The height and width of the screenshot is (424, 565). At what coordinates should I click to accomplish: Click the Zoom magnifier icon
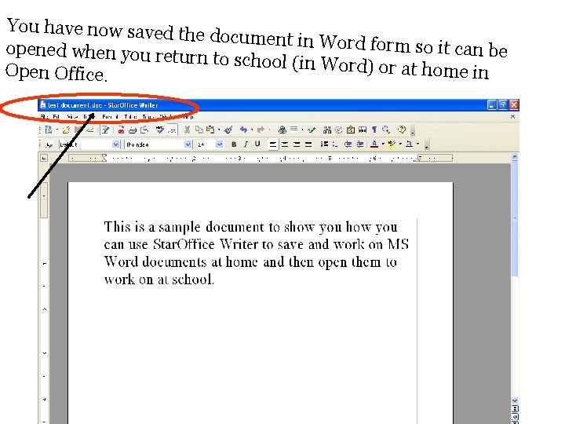[x=386, y=130]
